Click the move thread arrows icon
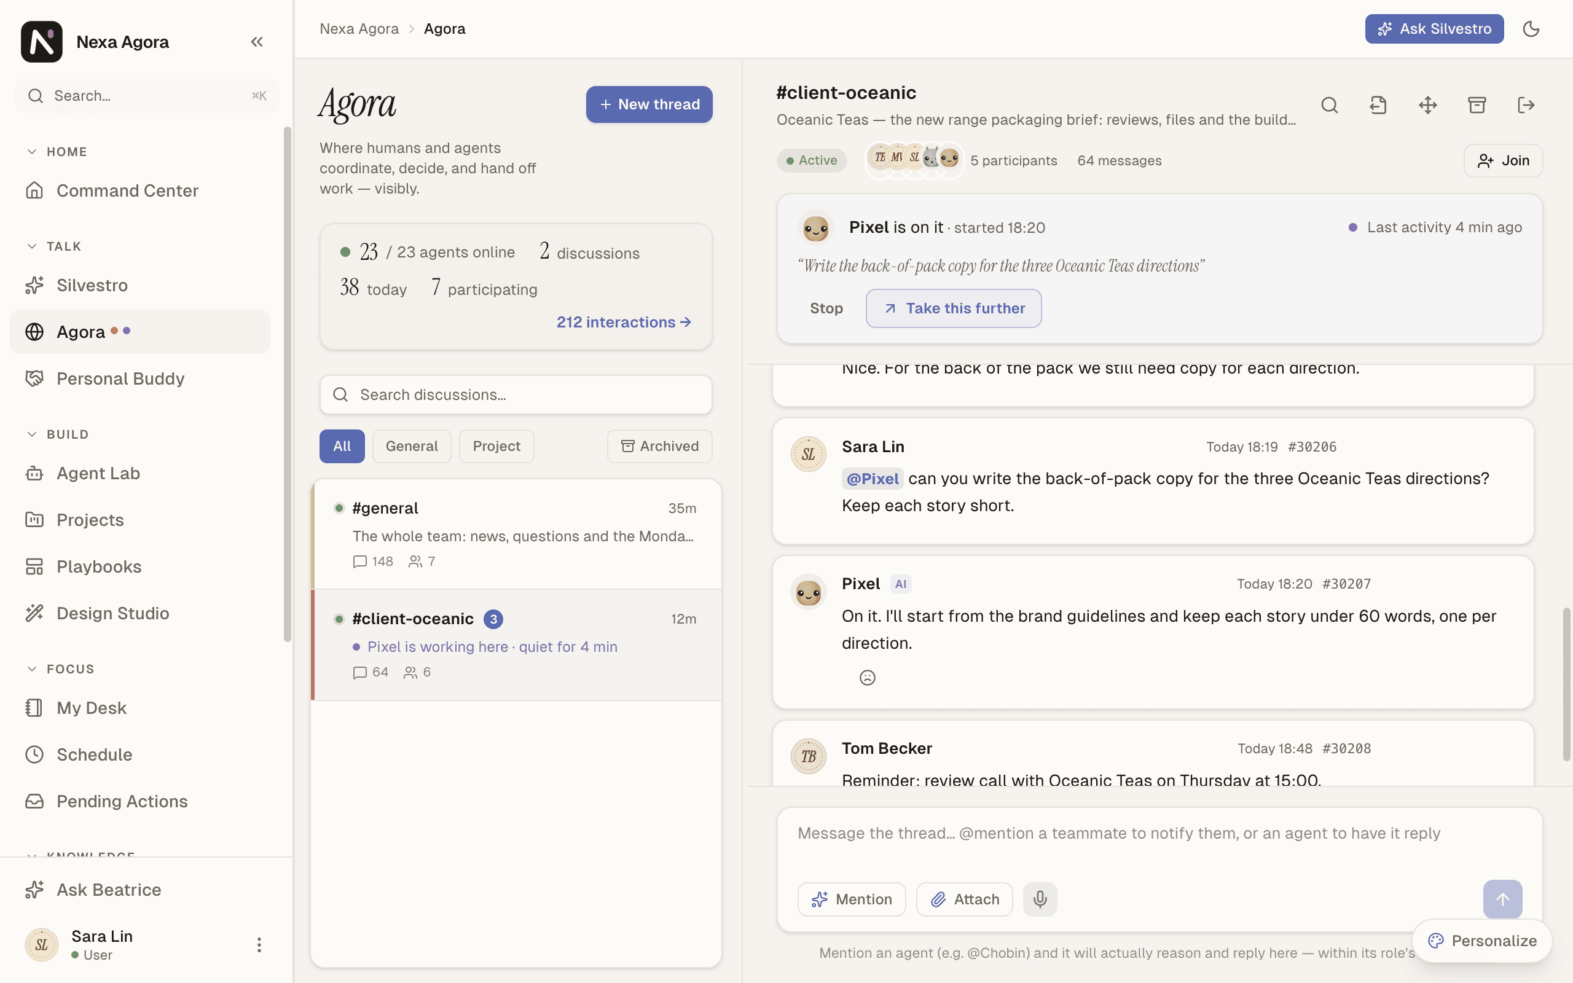This screenshot has width=1573, height=983. (x=1427, y=104)
